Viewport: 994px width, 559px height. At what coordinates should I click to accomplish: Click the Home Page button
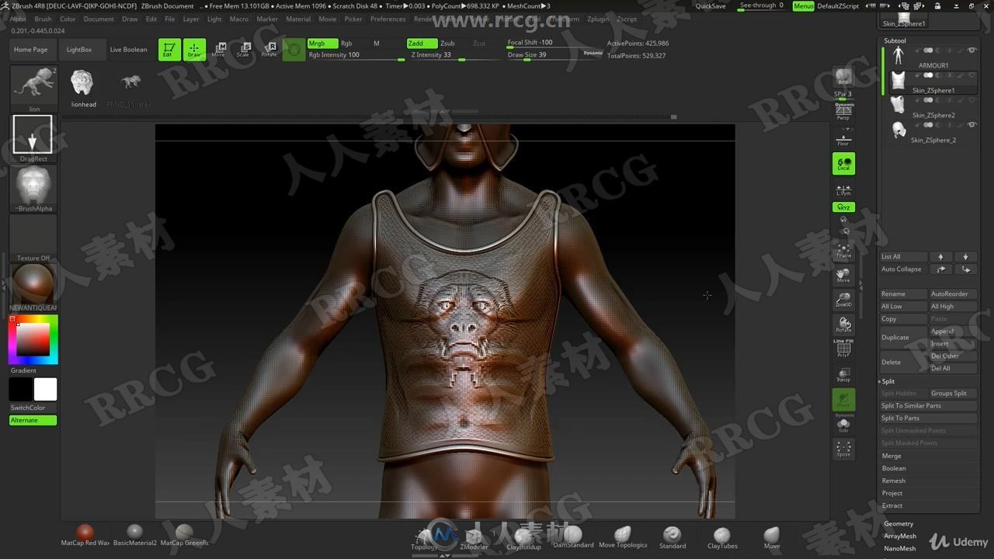tap(31, 50)
